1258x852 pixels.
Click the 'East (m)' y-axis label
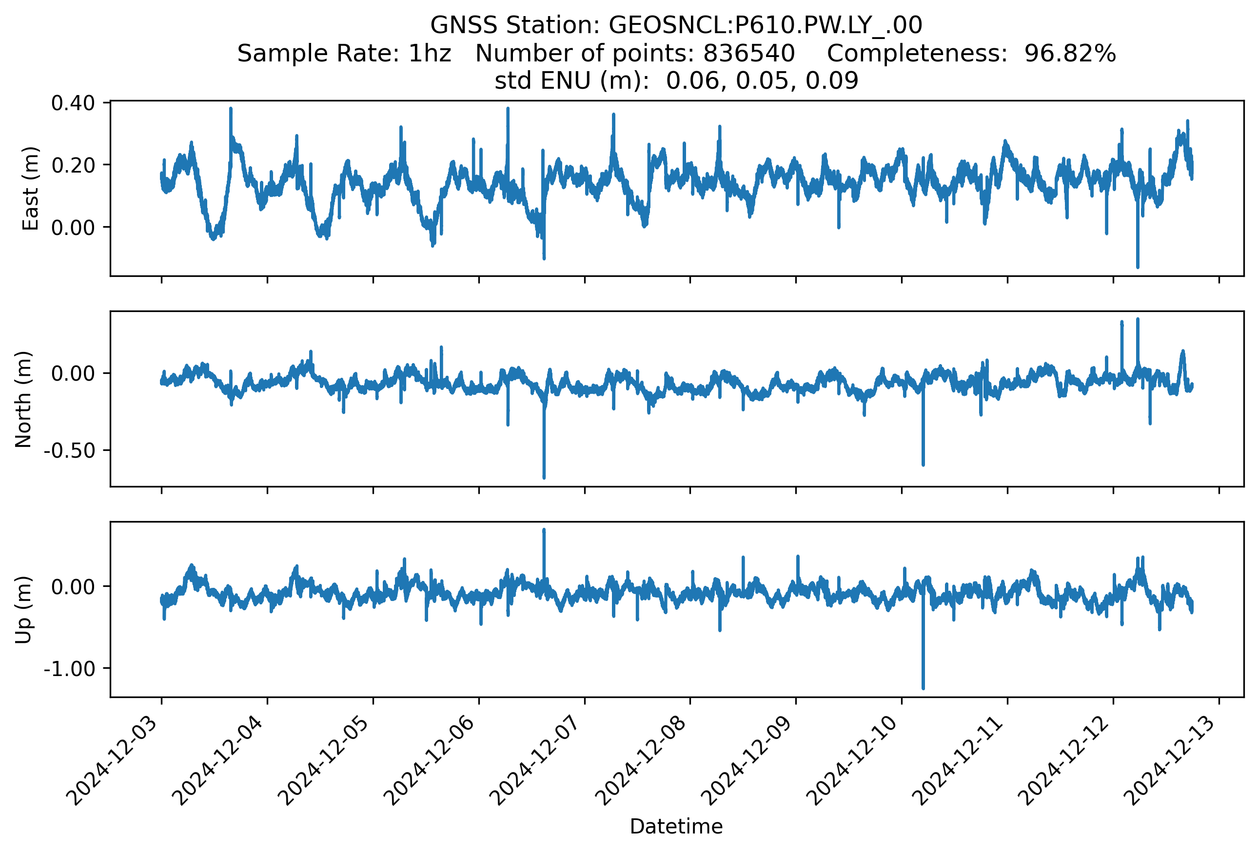click(x=31, y=188)
